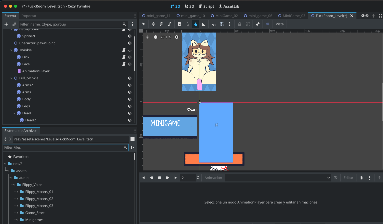Collapse the Full_twinkie node tree
This screenshot has height=224, width=383.
click(x=11, y=78)
